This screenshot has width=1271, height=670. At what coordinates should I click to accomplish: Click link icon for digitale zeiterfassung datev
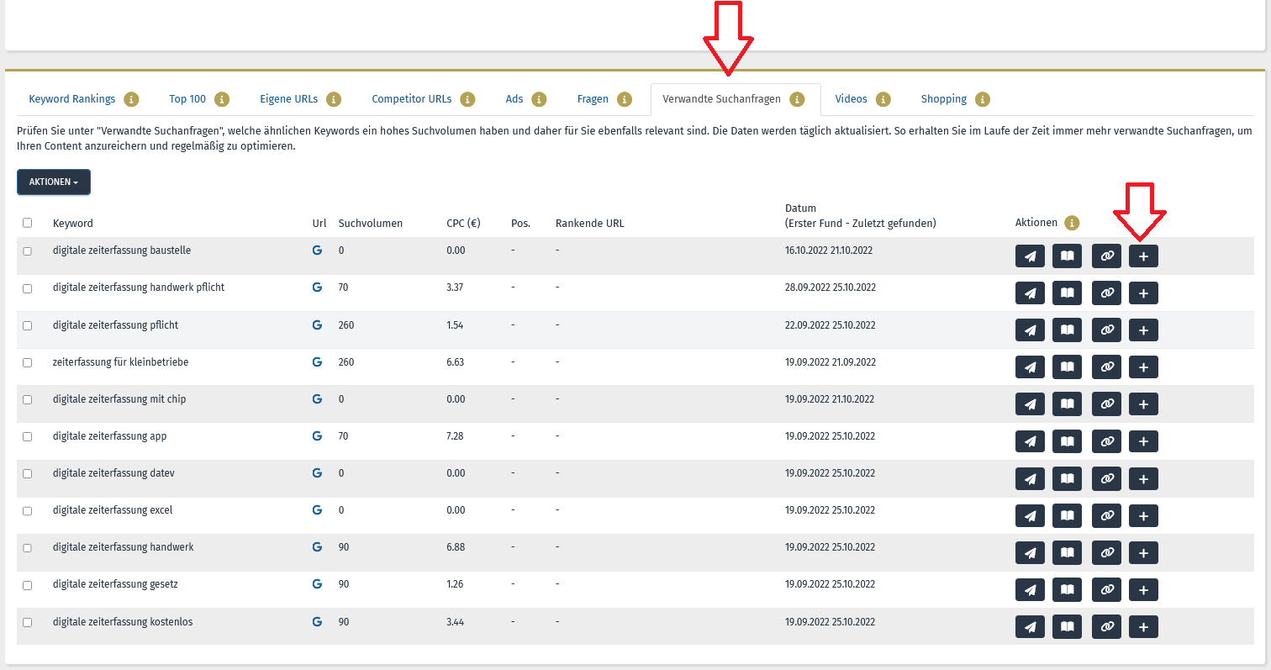coord(1106,478)
